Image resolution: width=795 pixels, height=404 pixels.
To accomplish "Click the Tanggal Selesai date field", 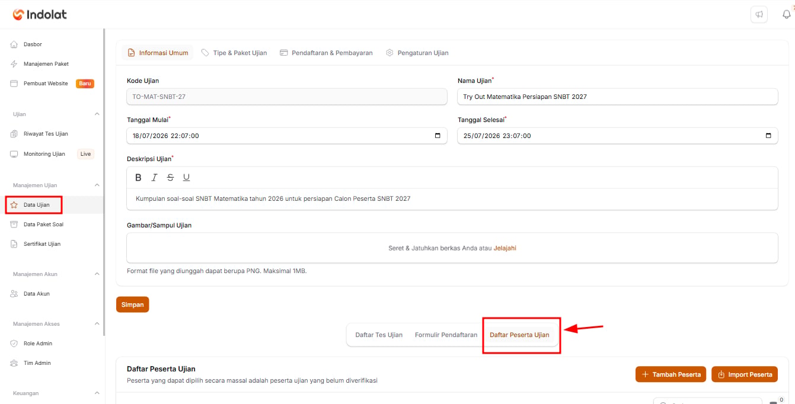I will 618,136.
